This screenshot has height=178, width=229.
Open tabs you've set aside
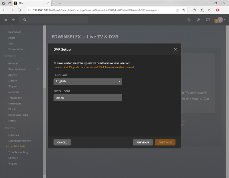3,3
